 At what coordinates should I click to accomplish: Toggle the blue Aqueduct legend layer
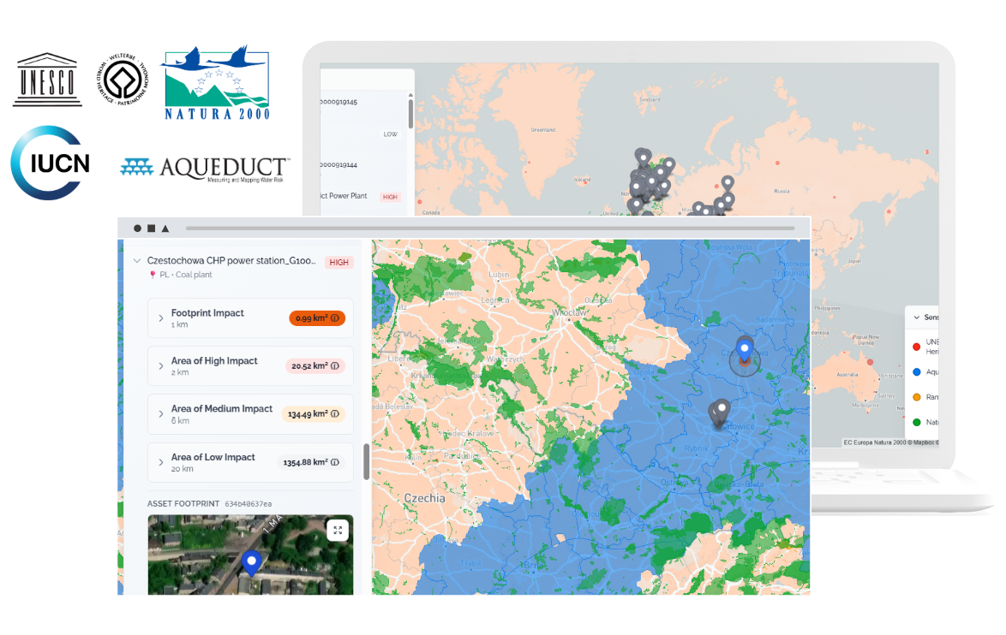(x=916, y=371)
